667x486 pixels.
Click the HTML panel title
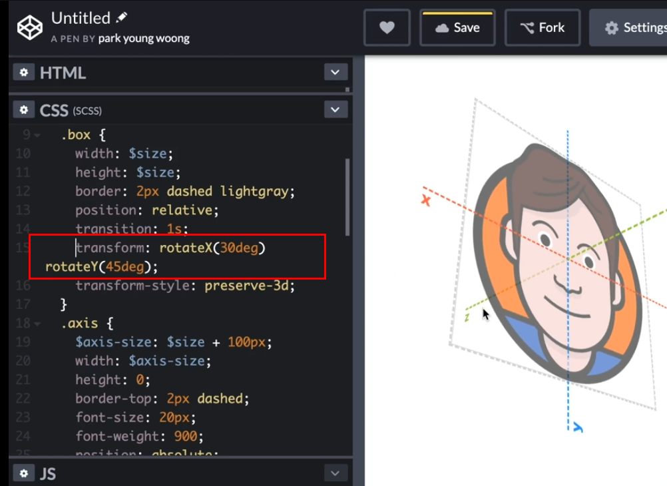(x=63, y=73)
